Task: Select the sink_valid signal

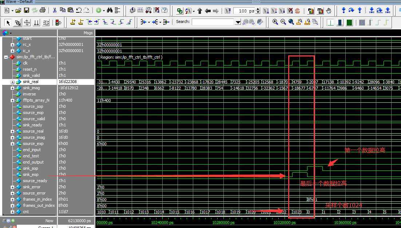Action: (31, 75)
